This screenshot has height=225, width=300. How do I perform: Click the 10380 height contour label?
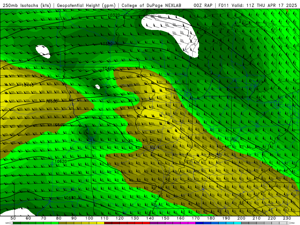[106, 44]
